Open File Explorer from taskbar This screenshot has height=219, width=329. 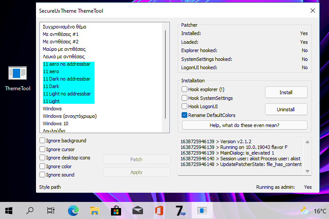pyautogui.click(x=95, y=211)
